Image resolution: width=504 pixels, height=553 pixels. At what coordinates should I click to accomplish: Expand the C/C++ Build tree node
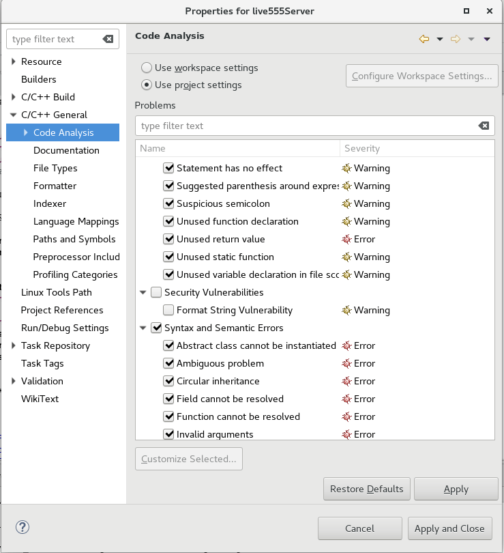pos(14,97)
